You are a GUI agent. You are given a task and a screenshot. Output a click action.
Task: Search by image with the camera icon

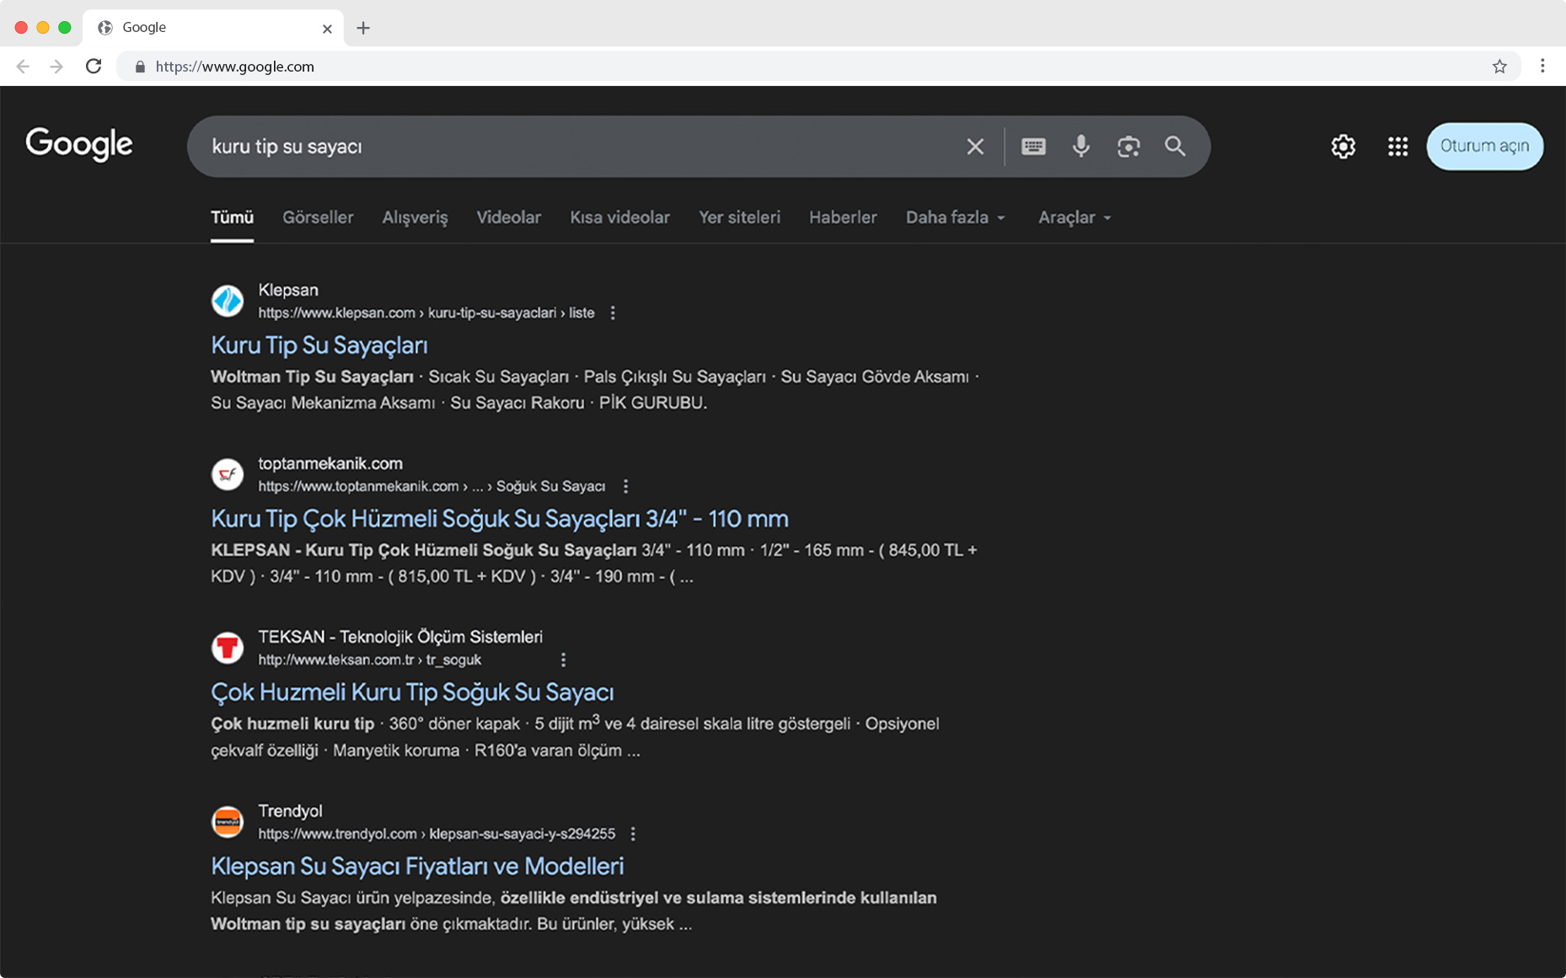tap(1128, 147)
